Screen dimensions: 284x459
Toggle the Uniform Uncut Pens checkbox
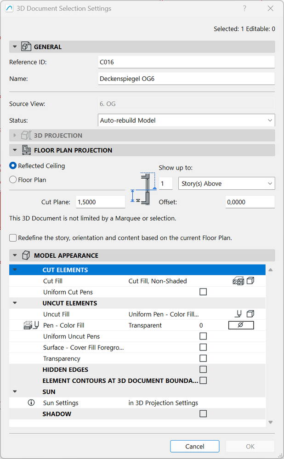coord(203,336)
